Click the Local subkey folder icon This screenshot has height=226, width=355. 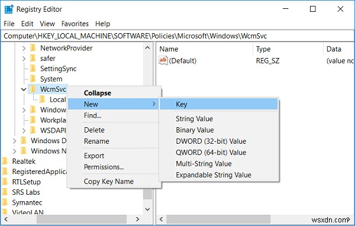(x=43, y=99)
